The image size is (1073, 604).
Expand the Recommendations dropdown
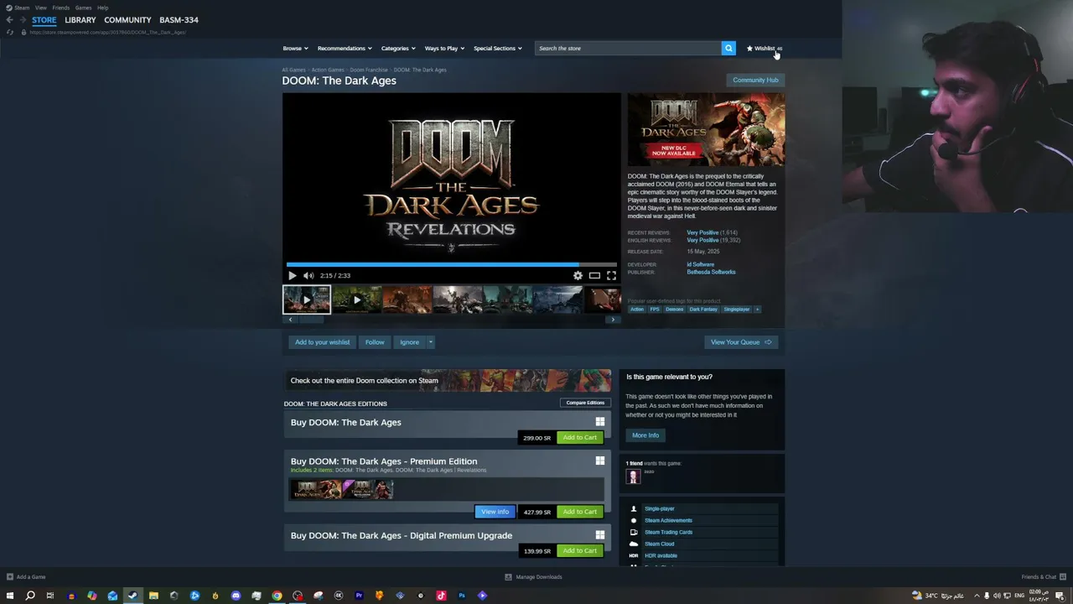pos(344,48)
